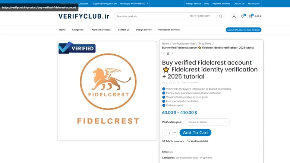Go to previous product arrow

click(164, 54)
